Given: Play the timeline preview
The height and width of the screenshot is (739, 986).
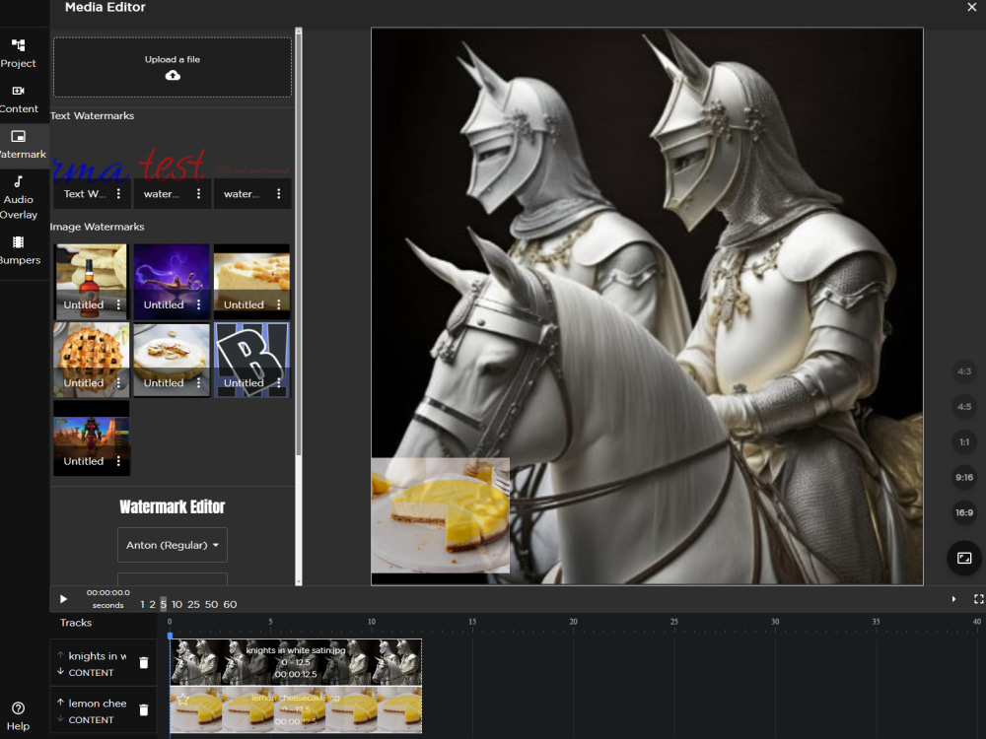Looking at the screenshot, I should point(63,599).
